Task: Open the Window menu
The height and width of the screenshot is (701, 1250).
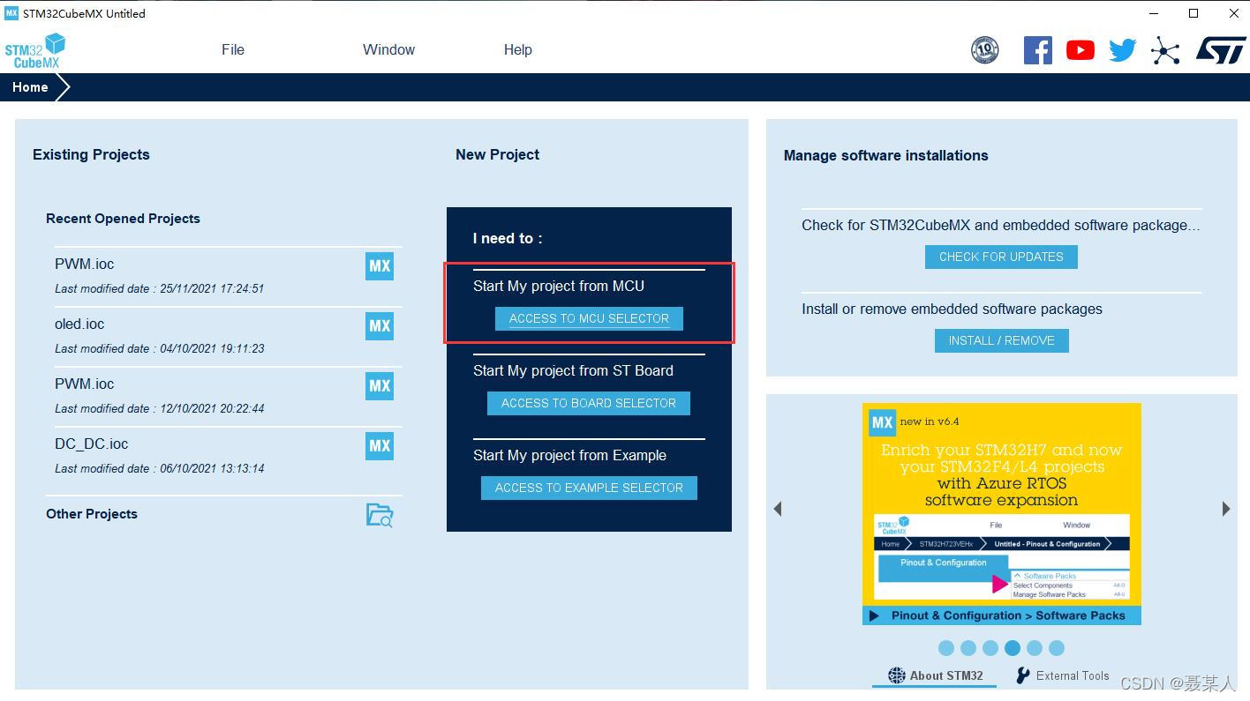Action: coord(388,50)
